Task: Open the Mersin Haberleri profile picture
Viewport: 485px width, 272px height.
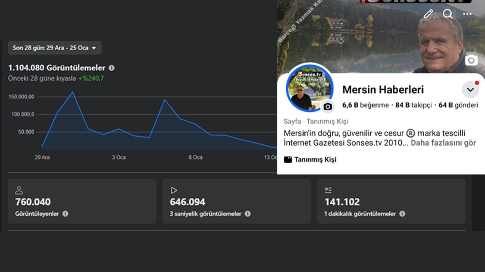Action: point(309,88)
